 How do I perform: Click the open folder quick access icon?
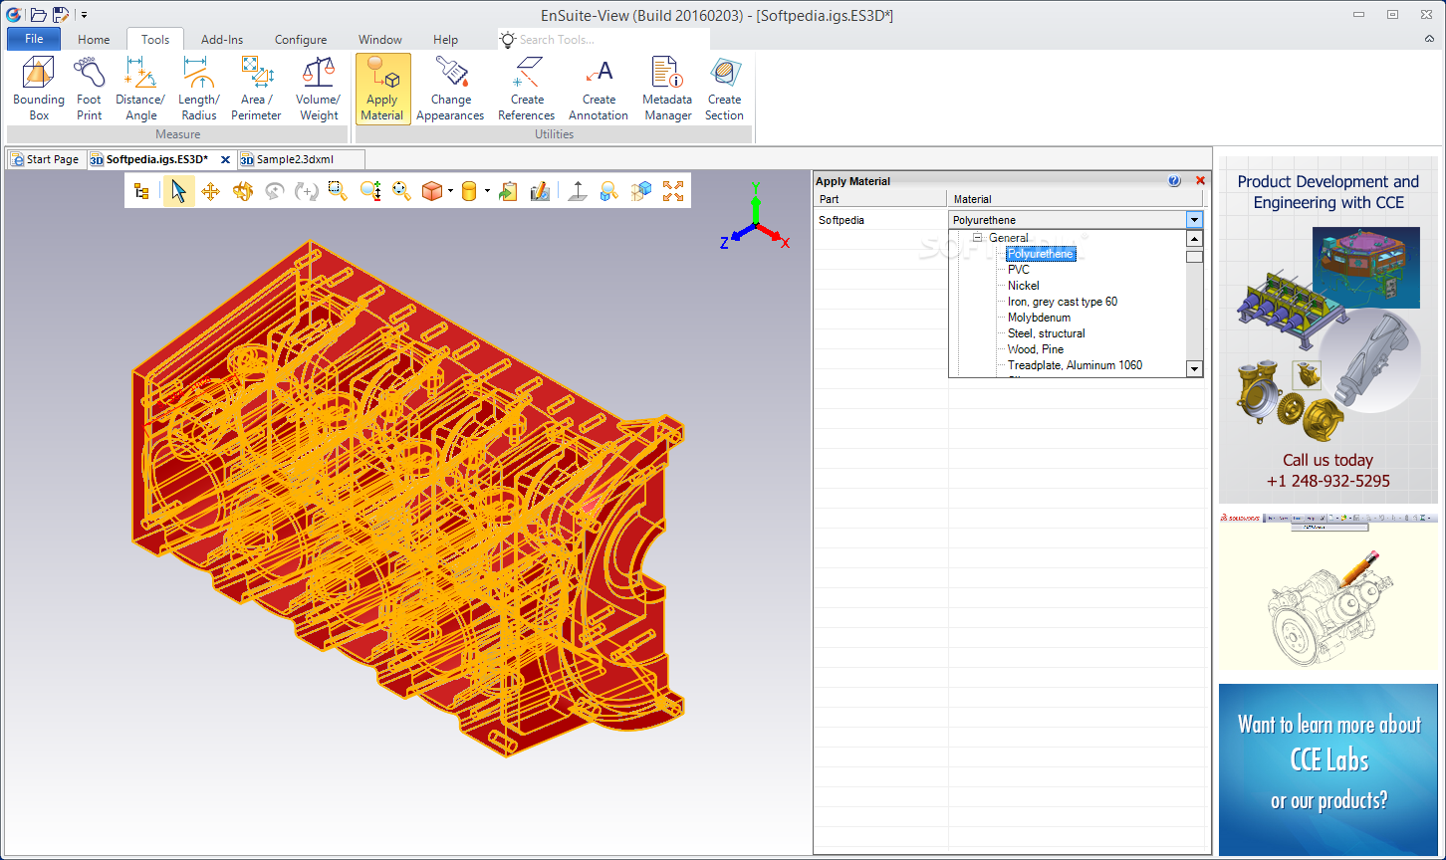tap(38, 14)
